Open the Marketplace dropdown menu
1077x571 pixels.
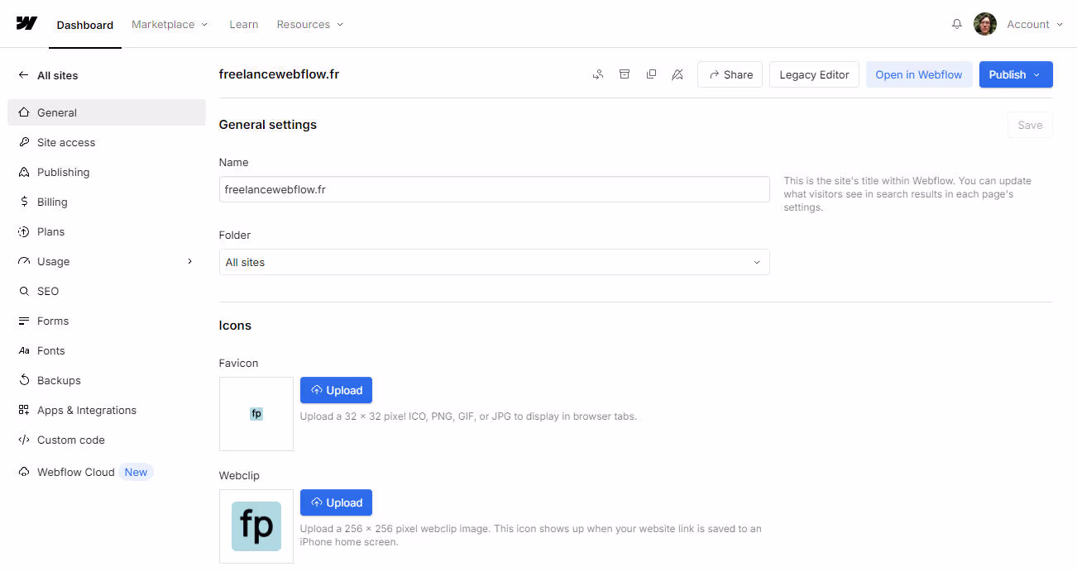(170, 24)
